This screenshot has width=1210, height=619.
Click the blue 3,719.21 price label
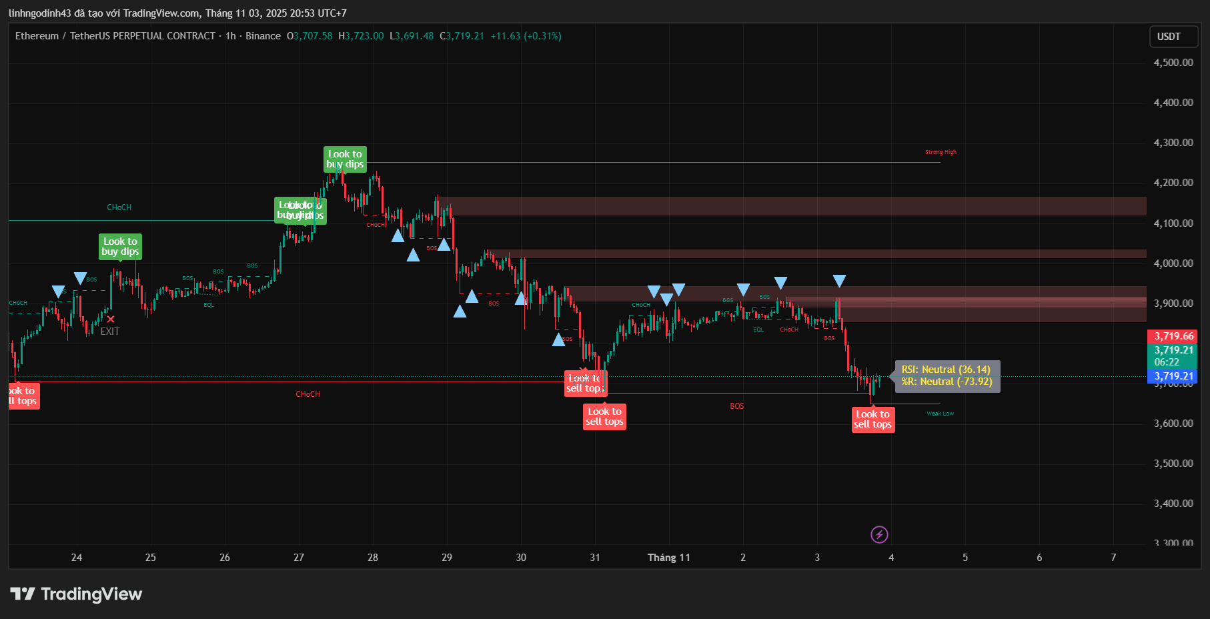click(x=1172, y=376)
